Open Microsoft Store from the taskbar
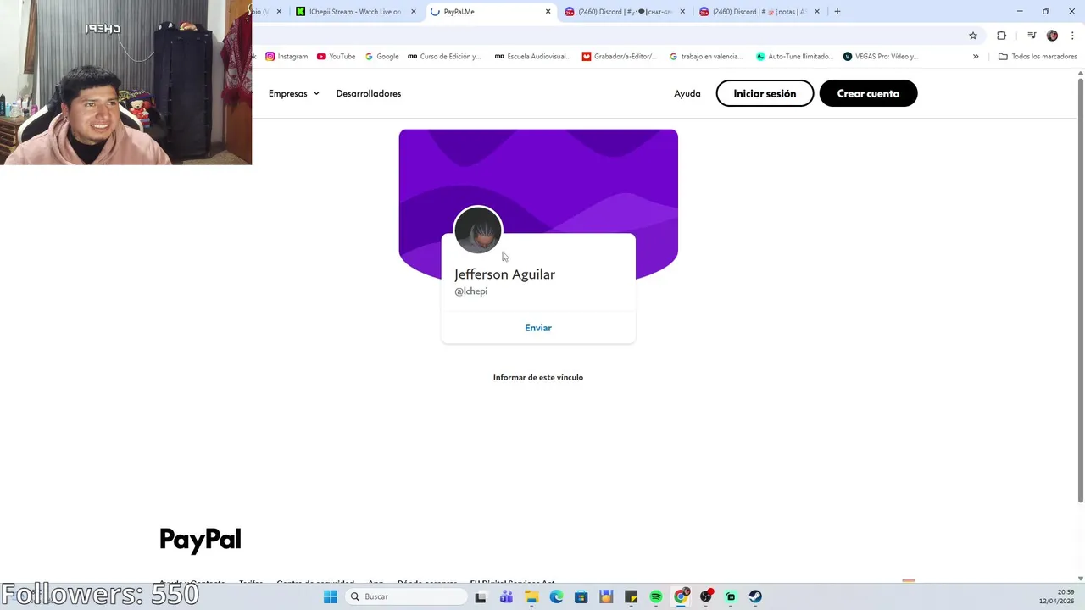The width and height of the screenshot is (1085, 610). pyautogui.click(x=581, y=596)
